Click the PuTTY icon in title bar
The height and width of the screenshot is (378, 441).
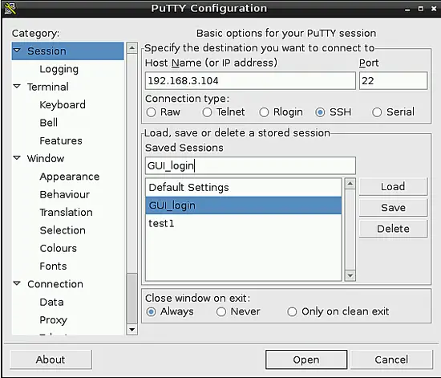[10, 9]
